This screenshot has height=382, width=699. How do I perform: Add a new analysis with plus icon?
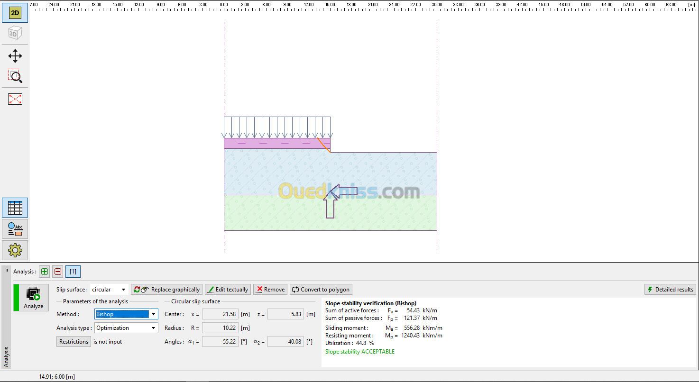(44, 272)
